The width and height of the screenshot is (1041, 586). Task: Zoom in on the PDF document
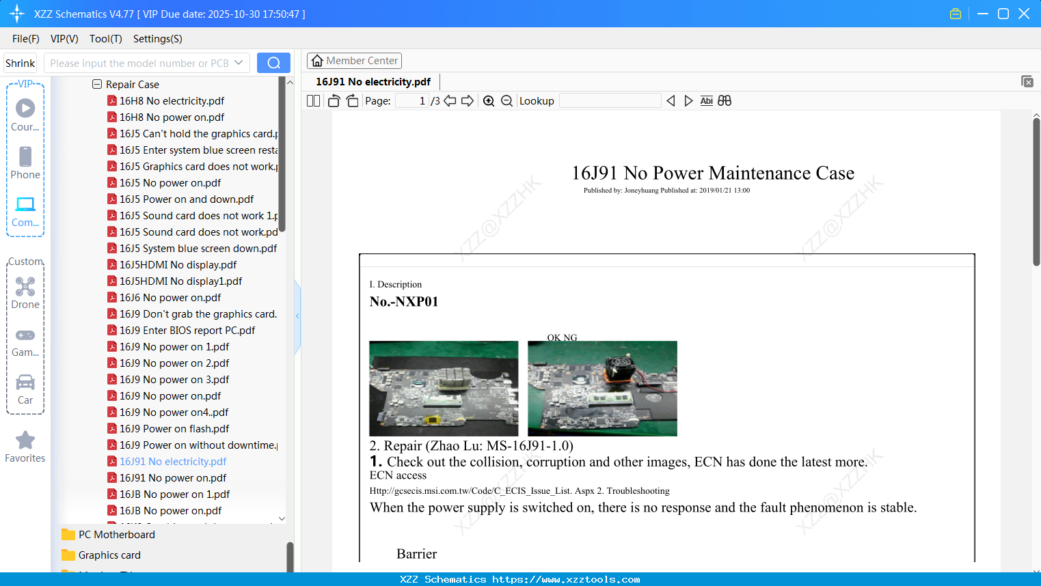coord(489,101)
